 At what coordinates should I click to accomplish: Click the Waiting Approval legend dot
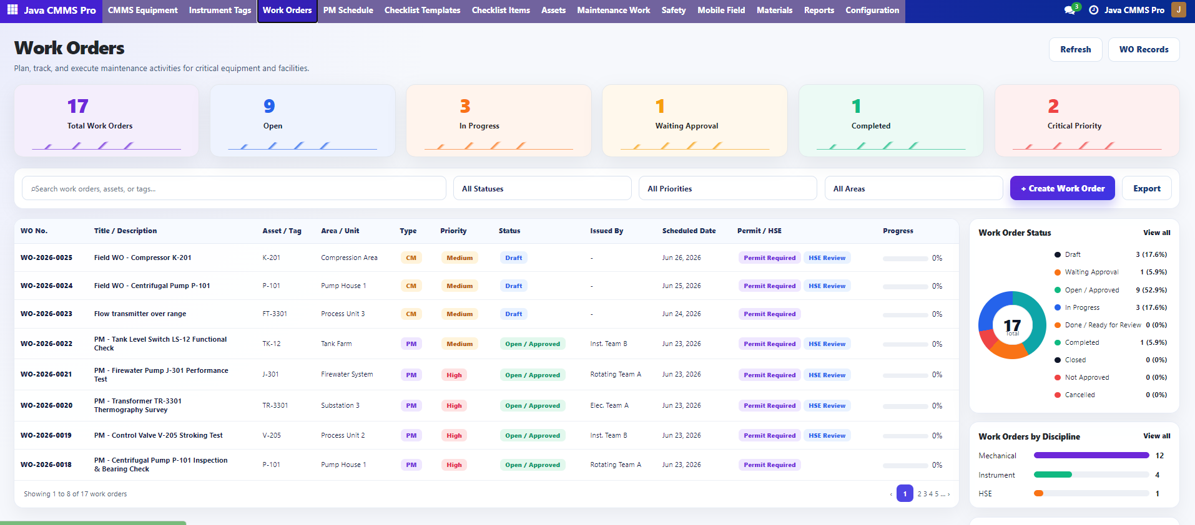pos(1058,272)
